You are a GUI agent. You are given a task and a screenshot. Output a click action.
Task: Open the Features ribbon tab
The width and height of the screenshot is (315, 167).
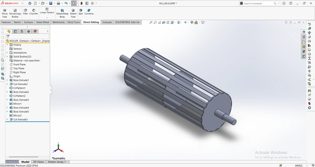tap(6, 22)
